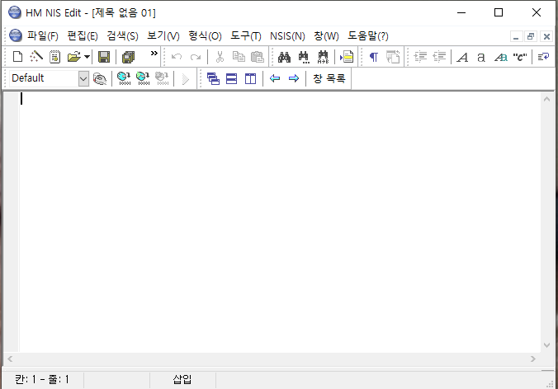Click the redo arrow icon
The width and height of the screenshot is (558, 389).
tap(196, 57)
